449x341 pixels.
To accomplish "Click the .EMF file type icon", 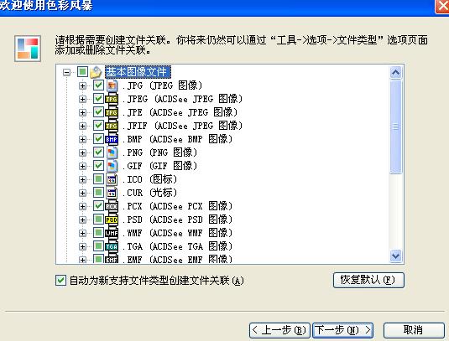I will (x=112, y=259).
